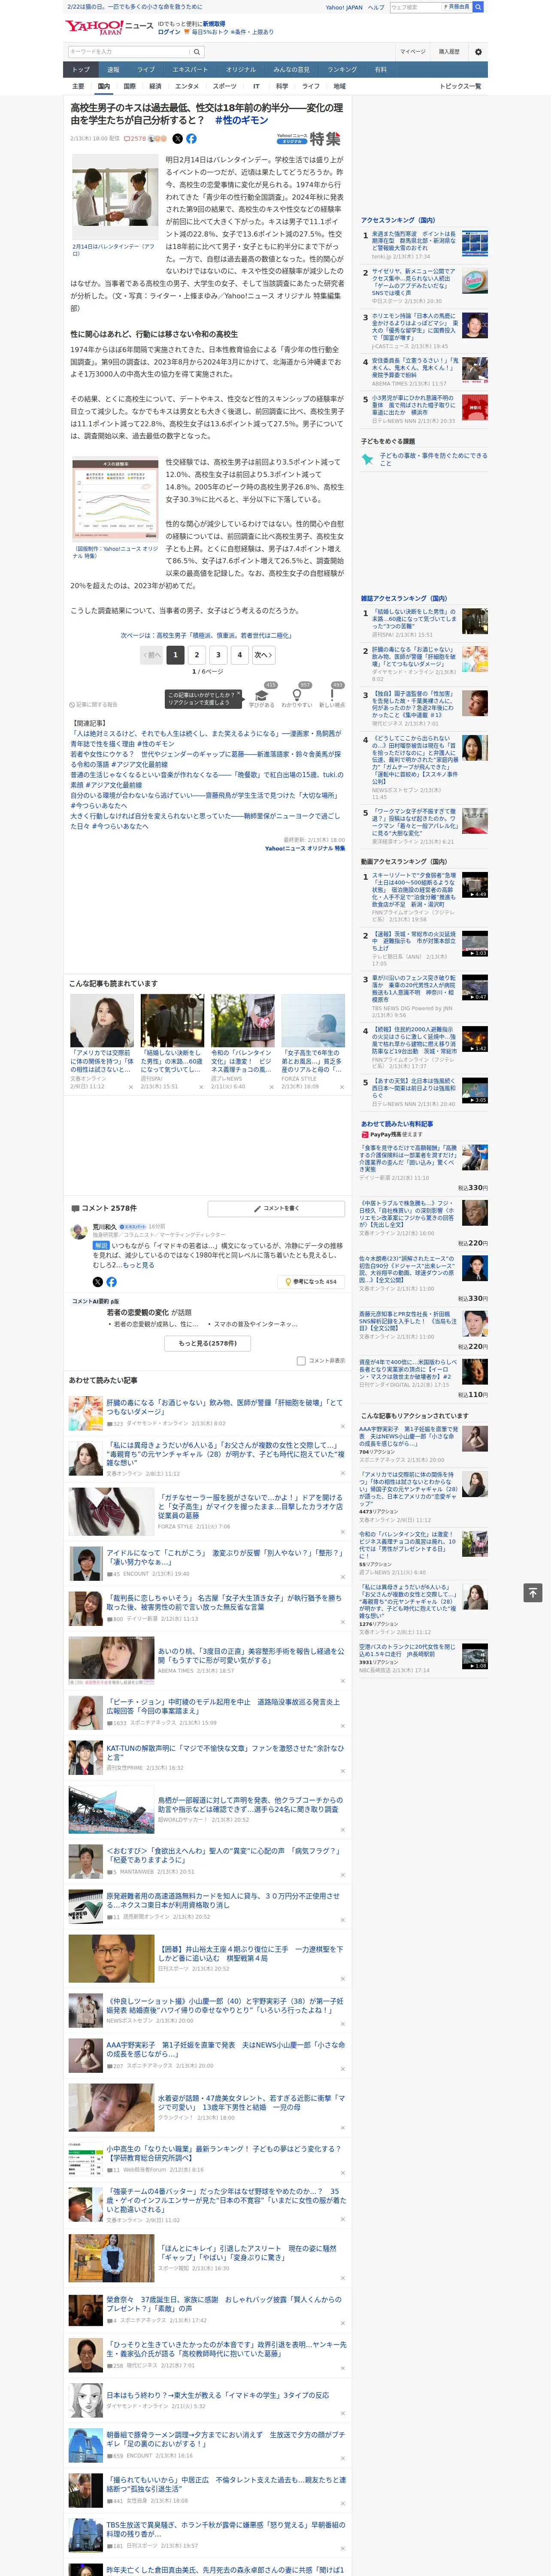Screen dimensions: 551x2576
Task: Share 荒川和久's comment on Facebook
Action: (111, 1281)
